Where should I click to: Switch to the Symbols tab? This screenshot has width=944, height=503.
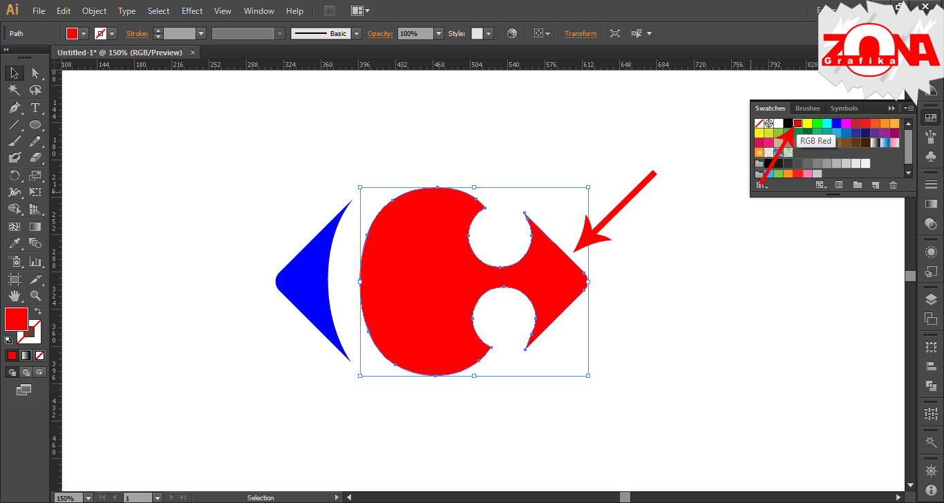[x=844, y=108]
